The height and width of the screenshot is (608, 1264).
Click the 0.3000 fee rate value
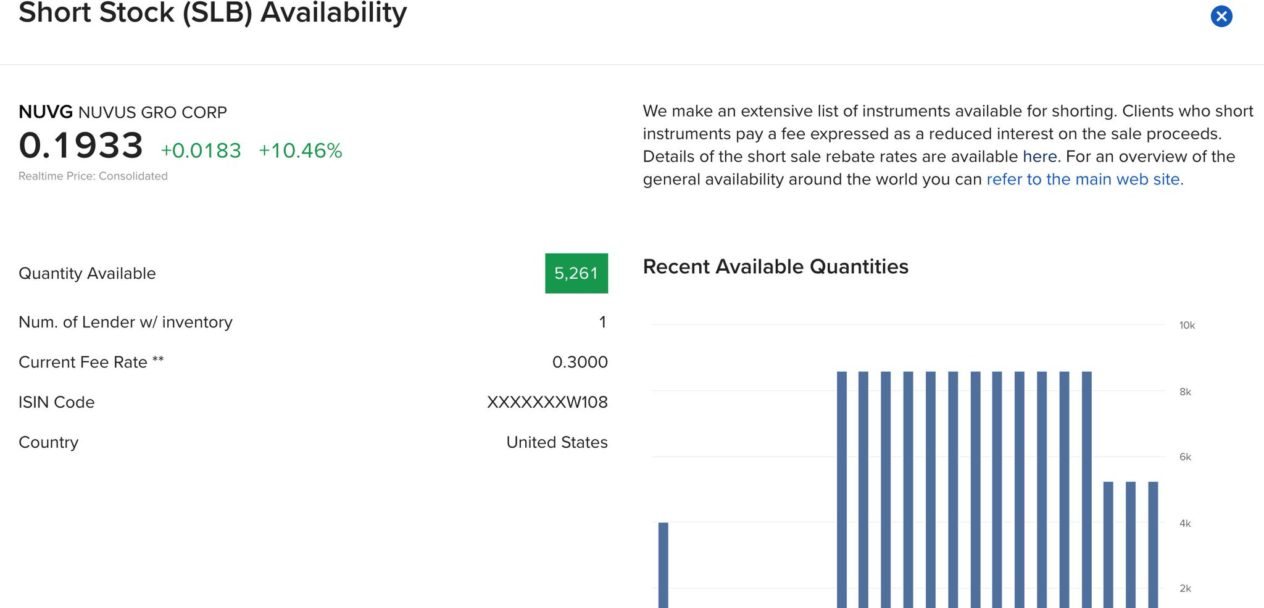coord(580,362)
